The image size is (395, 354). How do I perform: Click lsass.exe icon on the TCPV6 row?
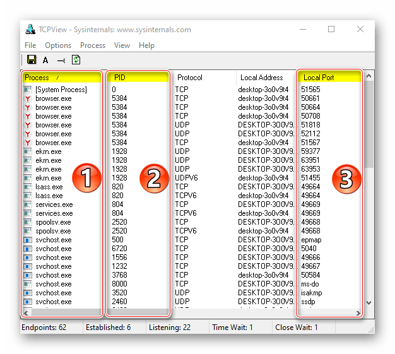(x=28, y=196)
